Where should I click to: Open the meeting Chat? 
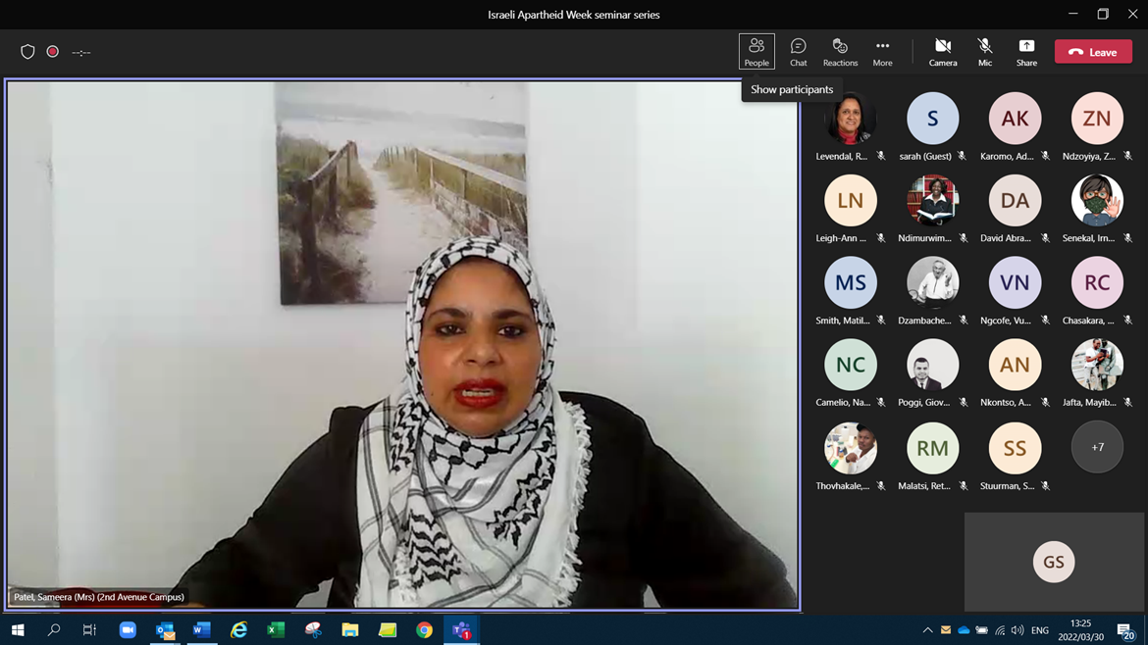coord(798,52)
